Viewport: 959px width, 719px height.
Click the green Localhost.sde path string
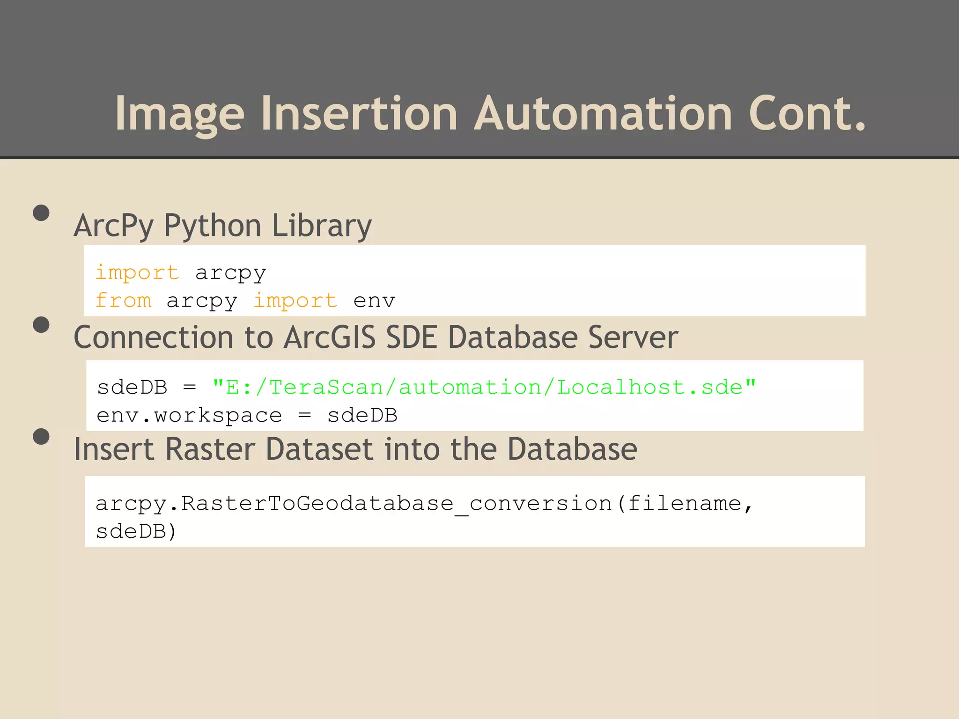tap(484, 388)
